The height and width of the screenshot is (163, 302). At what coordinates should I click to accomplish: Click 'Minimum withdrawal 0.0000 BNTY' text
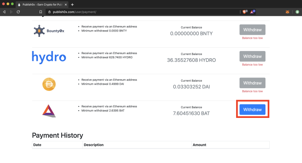tap(104, 31)
